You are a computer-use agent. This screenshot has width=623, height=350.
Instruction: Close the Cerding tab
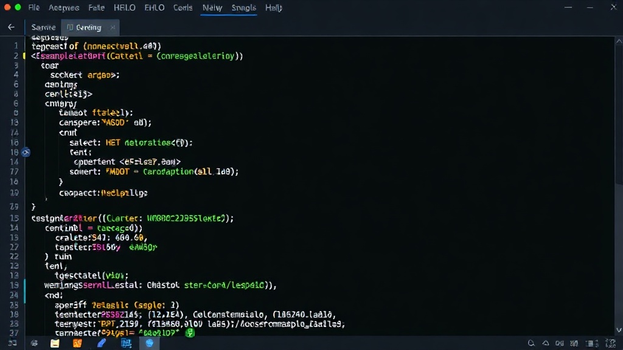click(113, 27)
